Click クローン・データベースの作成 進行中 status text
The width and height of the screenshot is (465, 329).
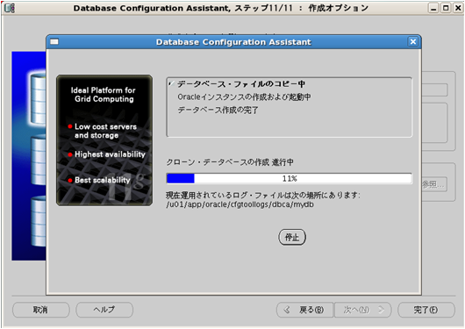click(x=230, y=162)
